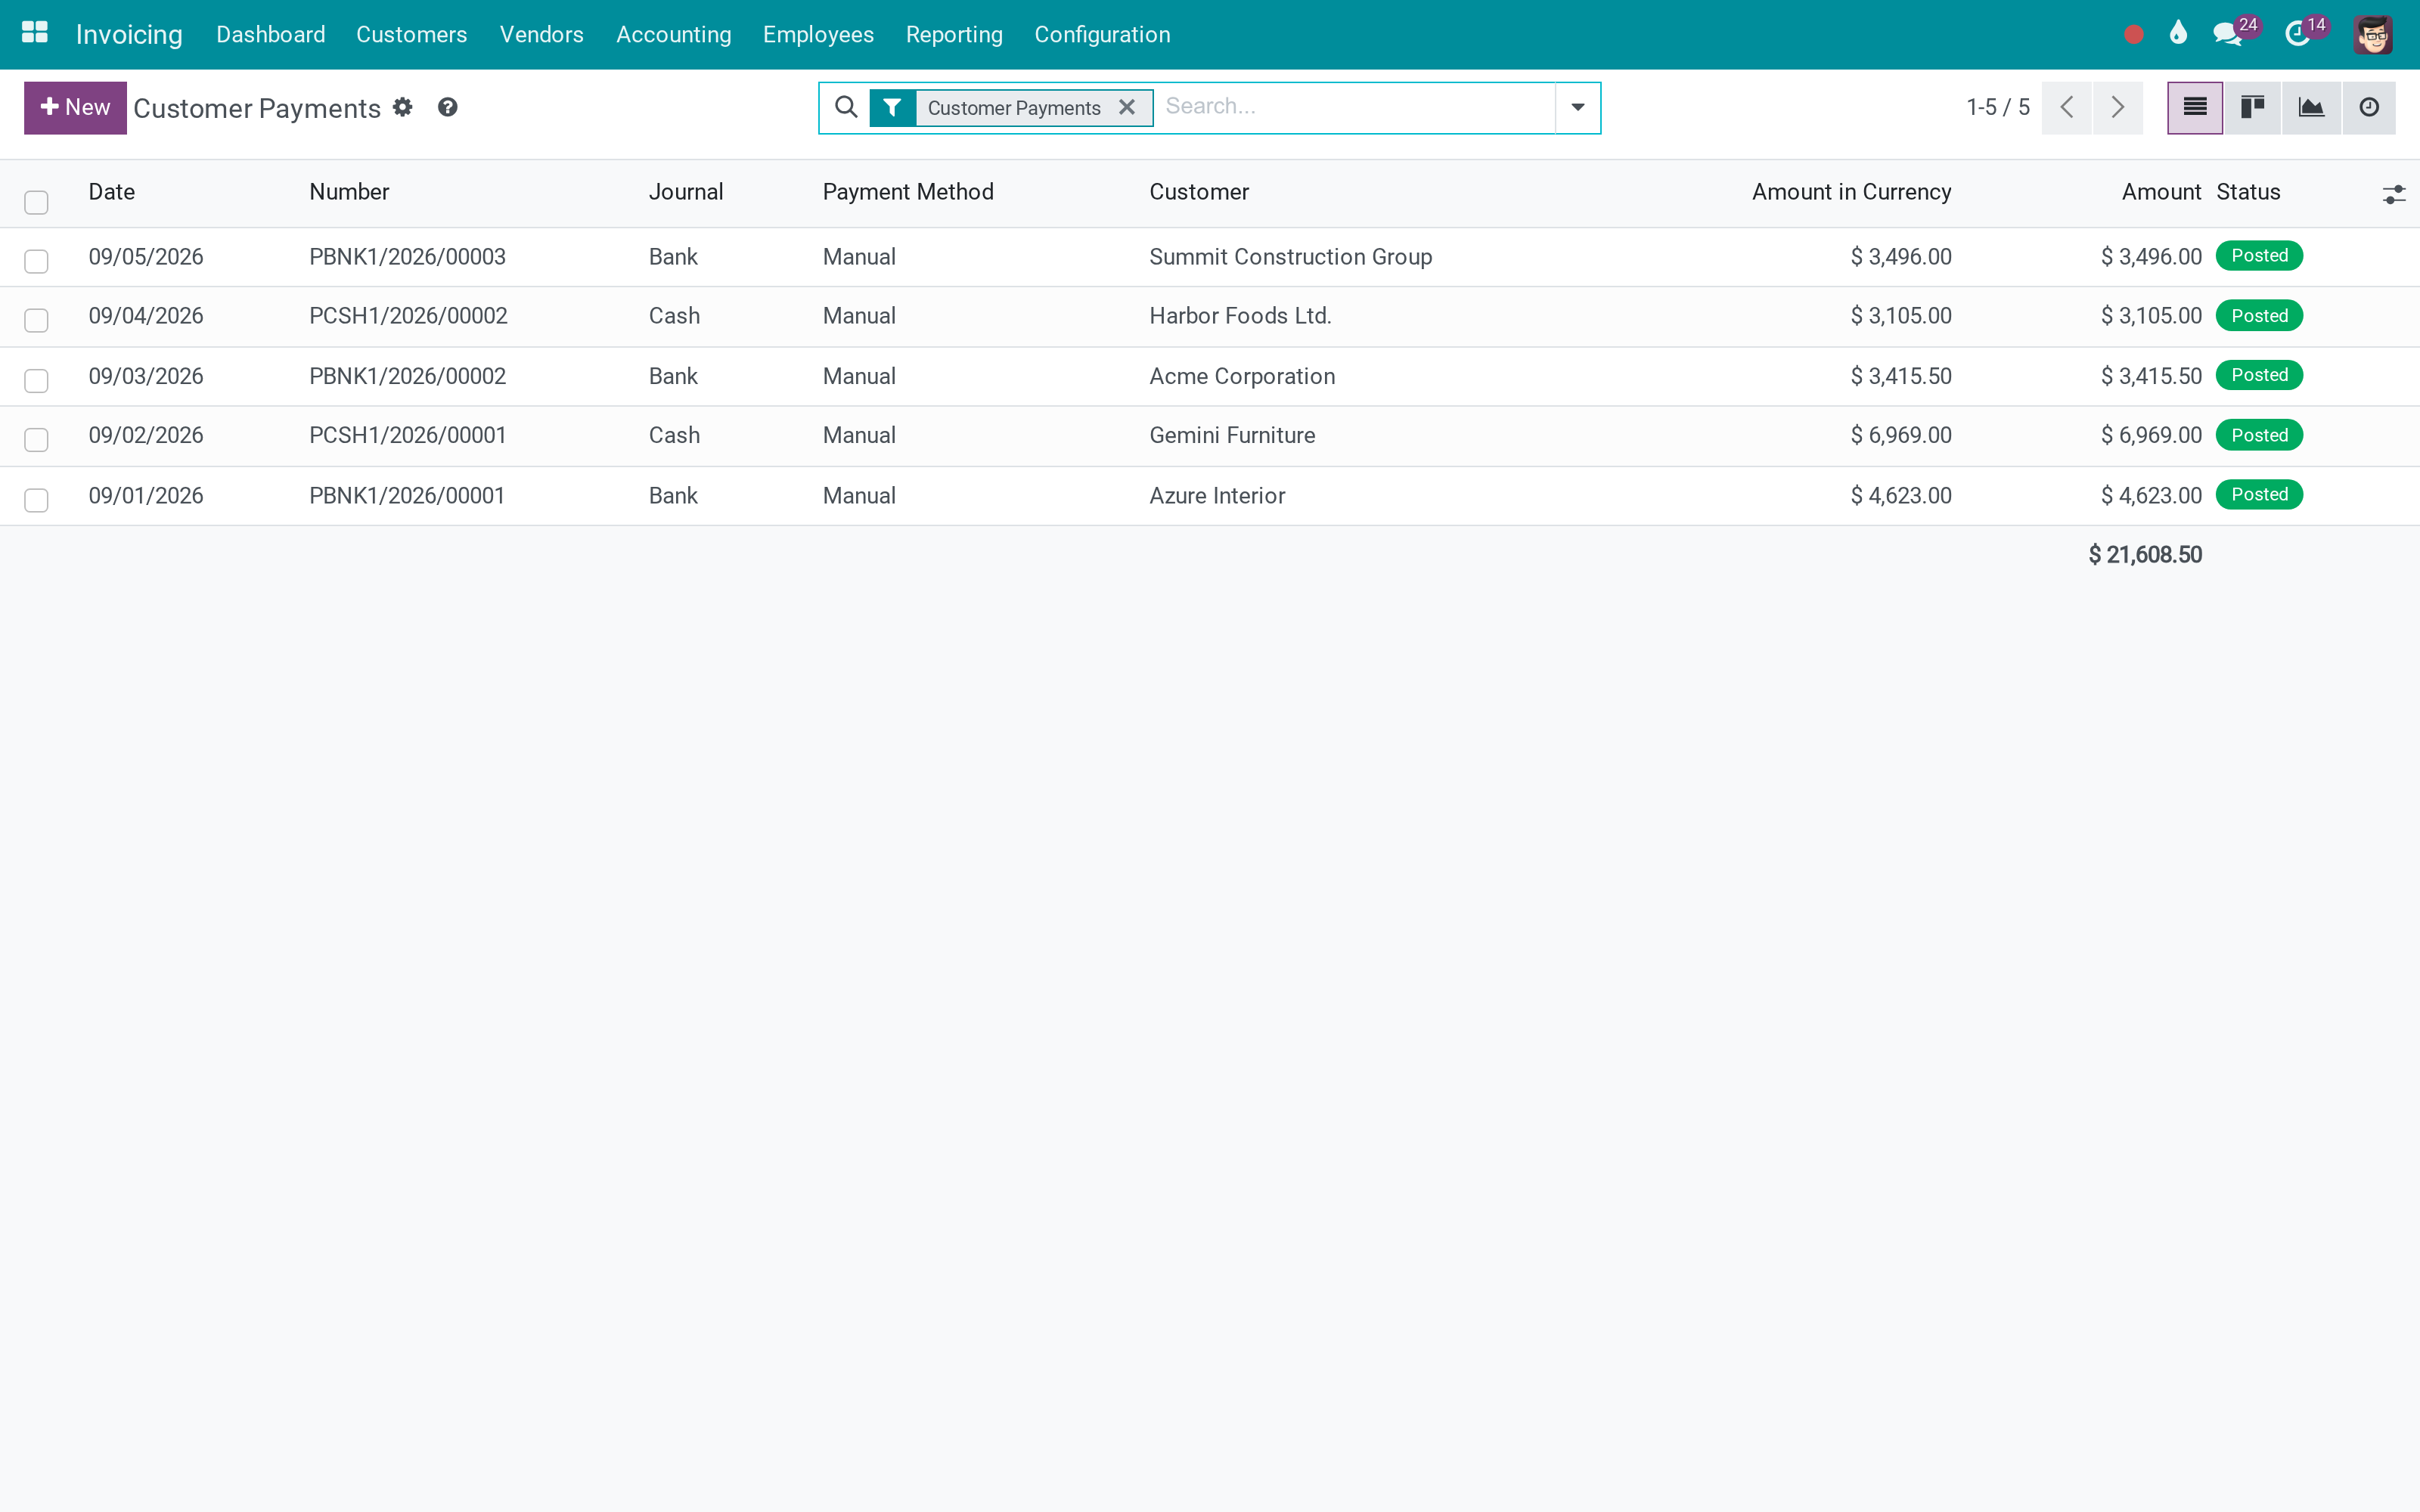2420x1512 pixels.
Task: Open the messages icon with badge 24
Action: click(2227, 34)
